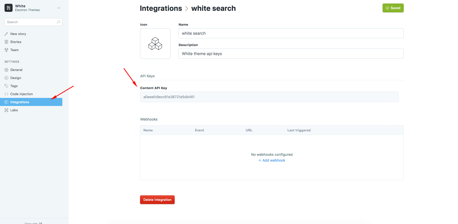The width and height of the screenshot is (458, 224).
Task: Click the search magnifier icon
Action: point(58,22)
